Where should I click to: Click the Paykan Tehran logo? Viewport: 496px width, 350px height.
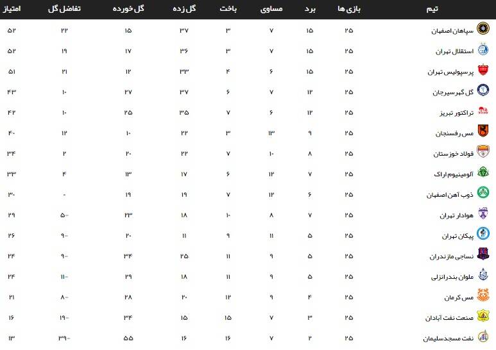coord(483,235)
